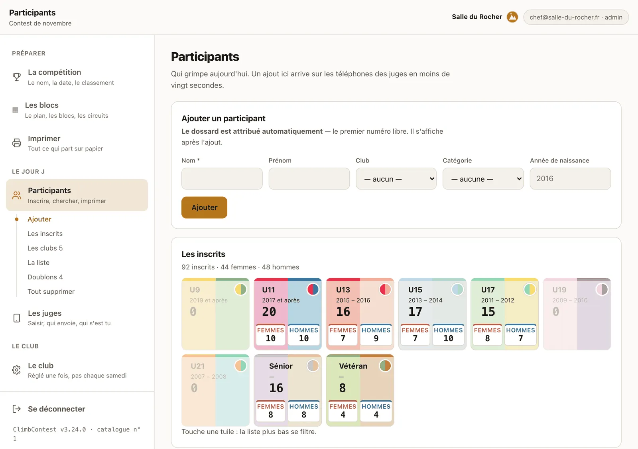This screenshot has width=638, height=449.
Task: Filter by U17 Femmes 8
Action: coord(487,334)
